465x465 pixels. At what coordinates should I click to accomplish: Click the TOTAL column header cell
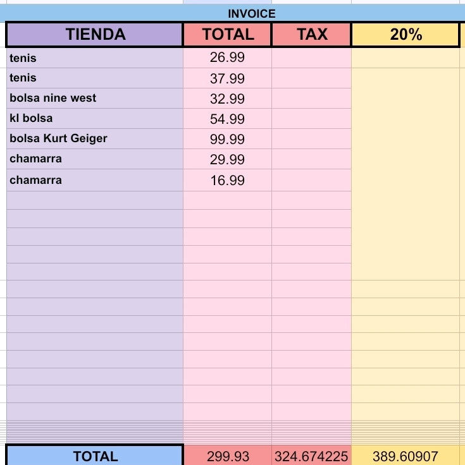tap(228, 34)
